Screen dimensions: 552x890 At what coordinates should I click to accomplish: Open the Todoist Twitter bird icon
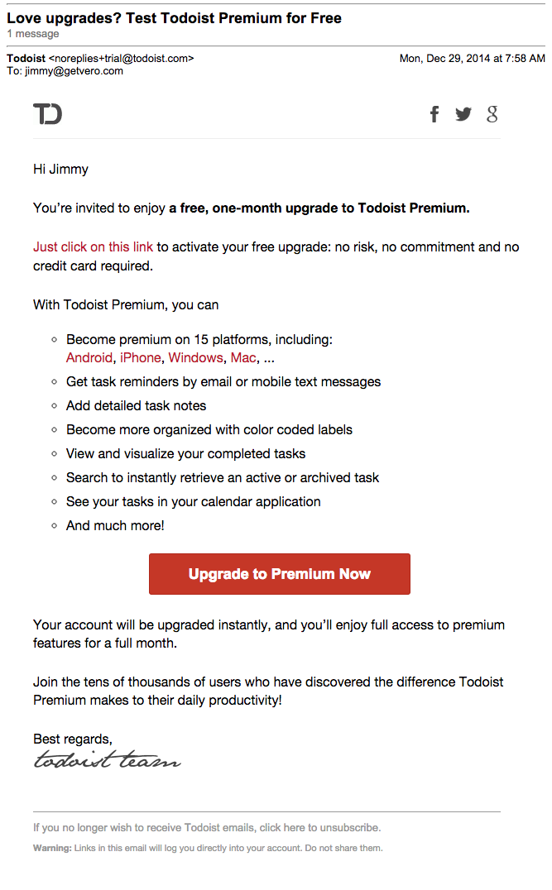point(463,114)
